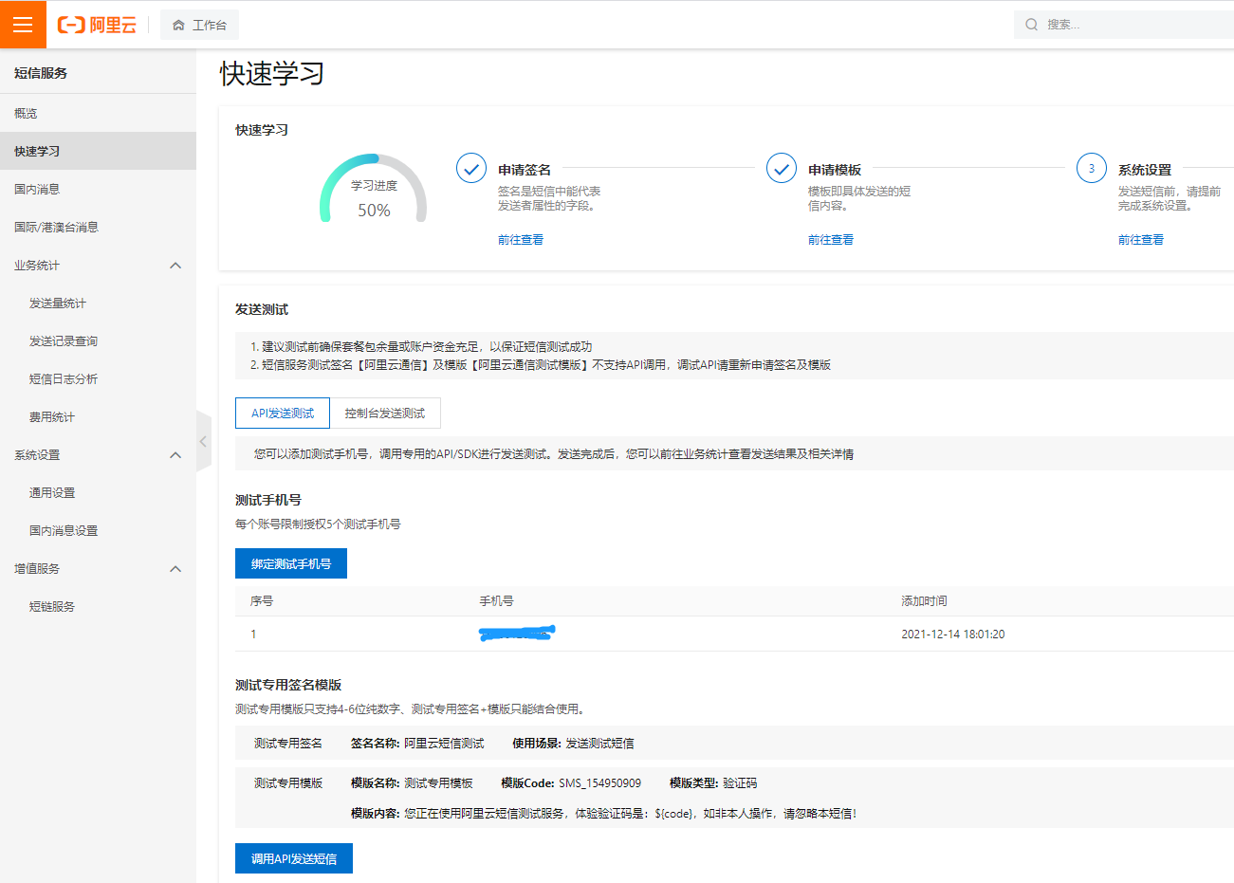Switch to the API发送测试 tab
The image size is (1234, 883).
(x=283, y=413)
